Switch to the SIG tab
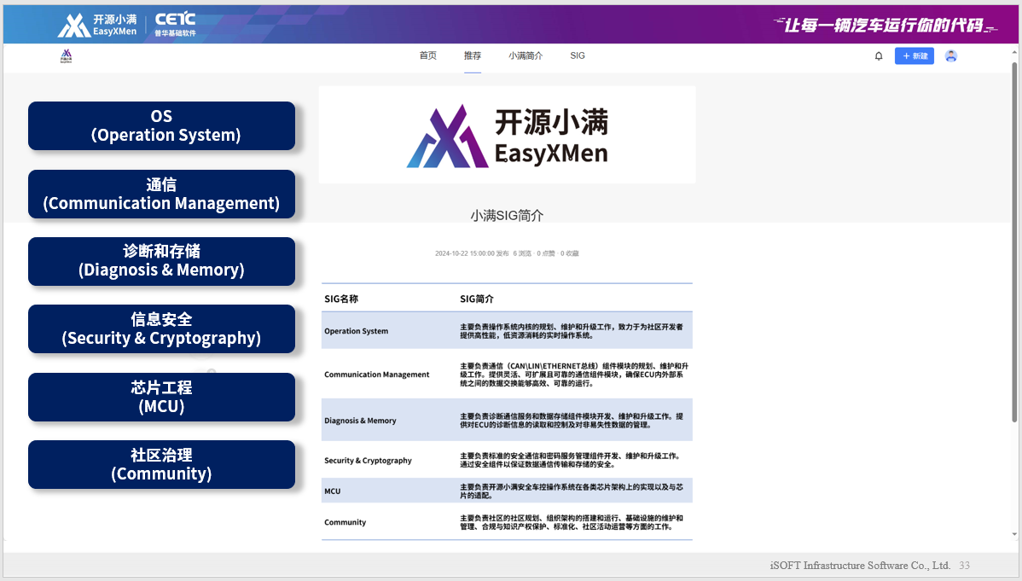The width and height of the screenshot is (1022, 581). click(x=578, y=56)
